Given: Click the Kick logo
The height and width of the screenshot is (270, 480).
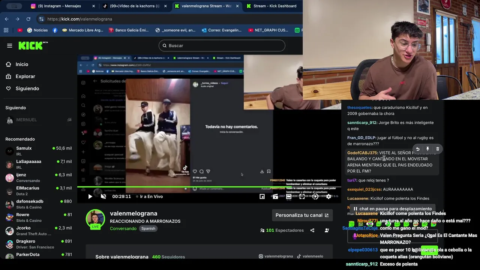Looking at the screenshot, I should [33, 45].
